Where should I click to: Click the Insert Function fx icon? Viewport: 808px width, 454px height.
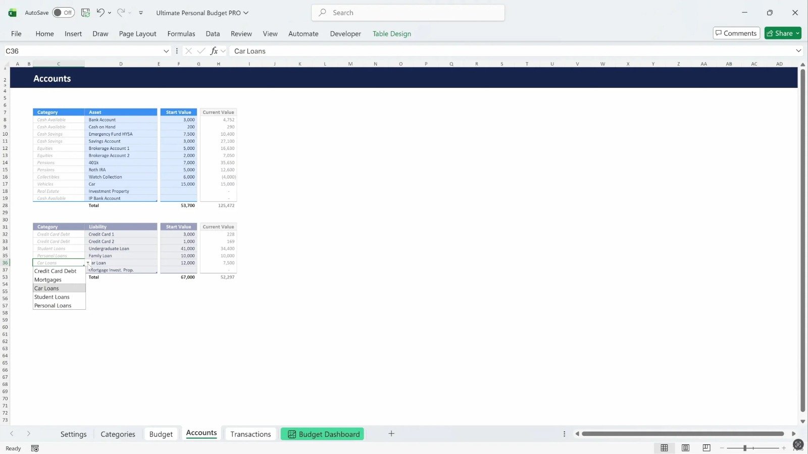coord(214,51)
